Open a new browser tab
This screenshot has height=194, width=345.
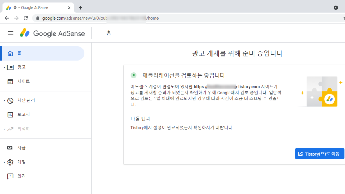coord(80,8)
